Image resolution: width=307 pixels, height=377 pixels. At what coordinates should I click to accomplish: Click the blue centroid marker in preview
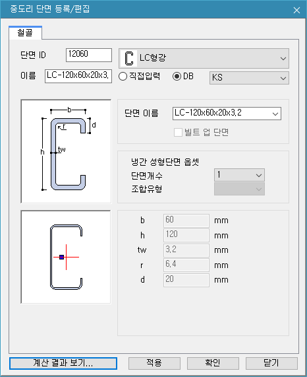pos(61,257)
